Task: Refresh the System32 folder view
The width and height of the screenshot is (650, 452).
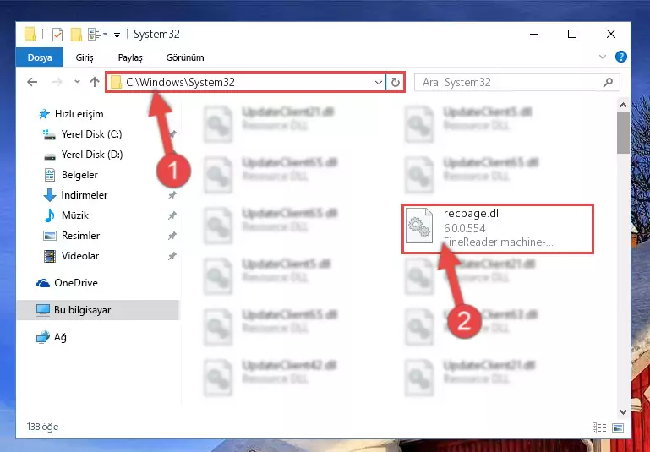Action: tap(396, 83)
